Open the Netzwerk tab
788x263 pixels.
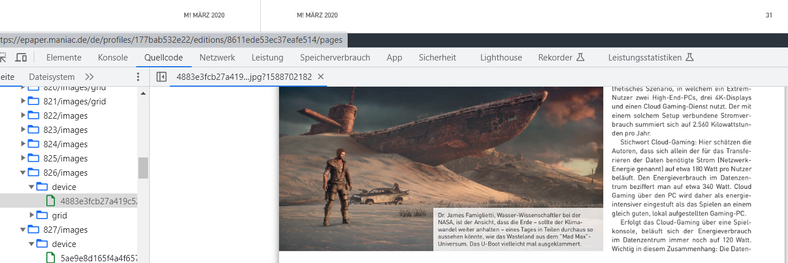[x=217, y=58]
